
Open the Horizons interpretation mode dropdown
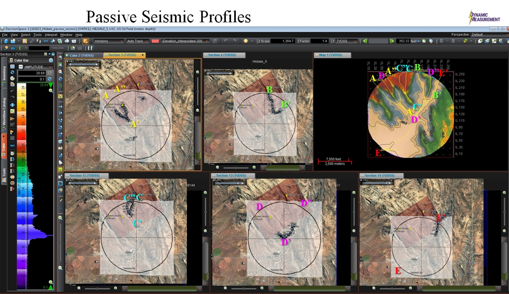[109, 41]
